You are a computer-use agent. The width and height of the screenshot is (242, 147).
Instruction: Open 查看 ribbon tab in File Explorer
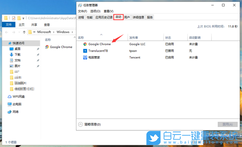click(x=47, y=25)
